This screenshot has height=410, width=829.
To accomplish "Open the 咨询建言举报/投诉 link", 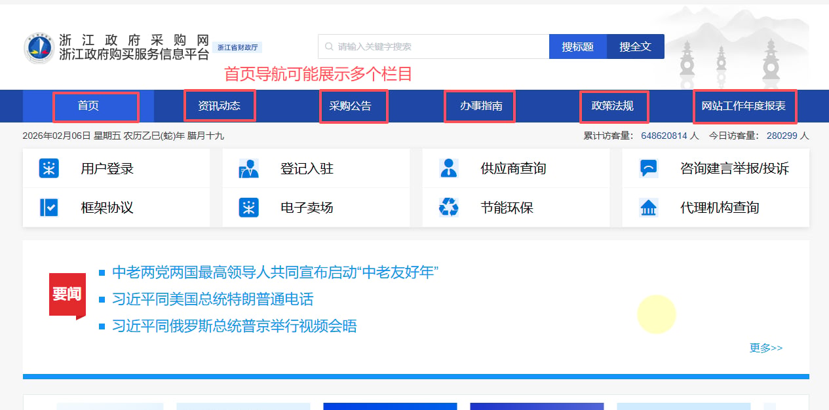I will (x=735, y=168).
